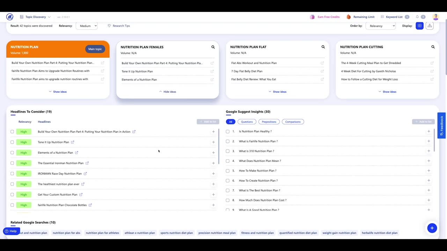Select the Comparisons filter tab
Viewport: 447px width, 251px height.
[293, 122]
